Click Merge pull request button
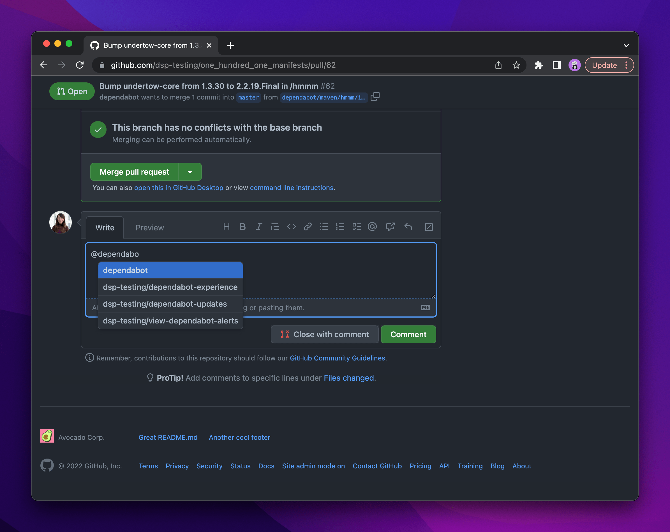 click(x=135, y=172)
